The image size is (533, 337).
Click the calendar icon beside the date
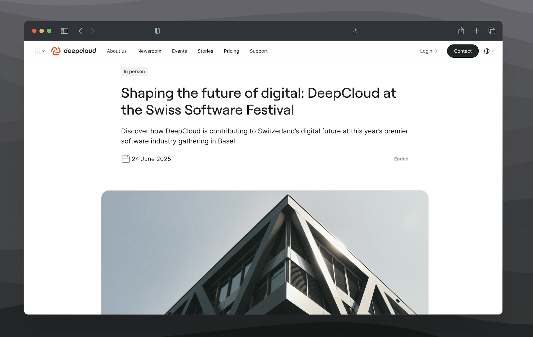point(126,159)
